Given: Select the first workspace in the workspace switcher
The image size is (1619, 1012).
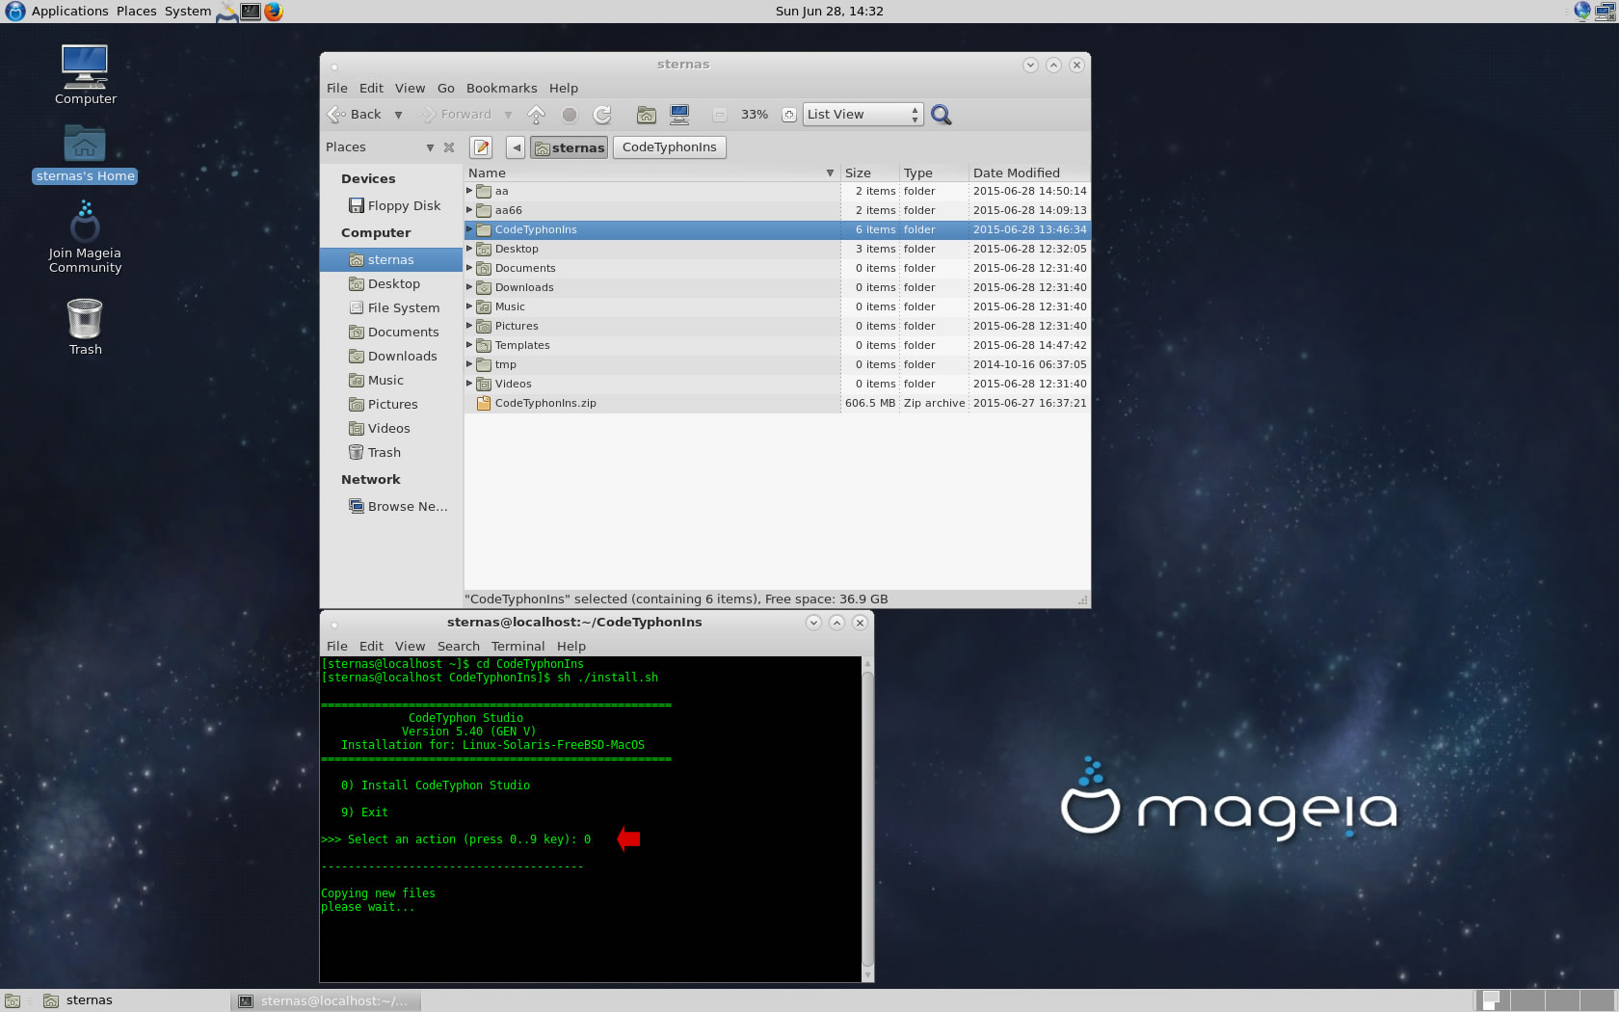Looking at the screenshot, I should [x=1494, y=1000].
